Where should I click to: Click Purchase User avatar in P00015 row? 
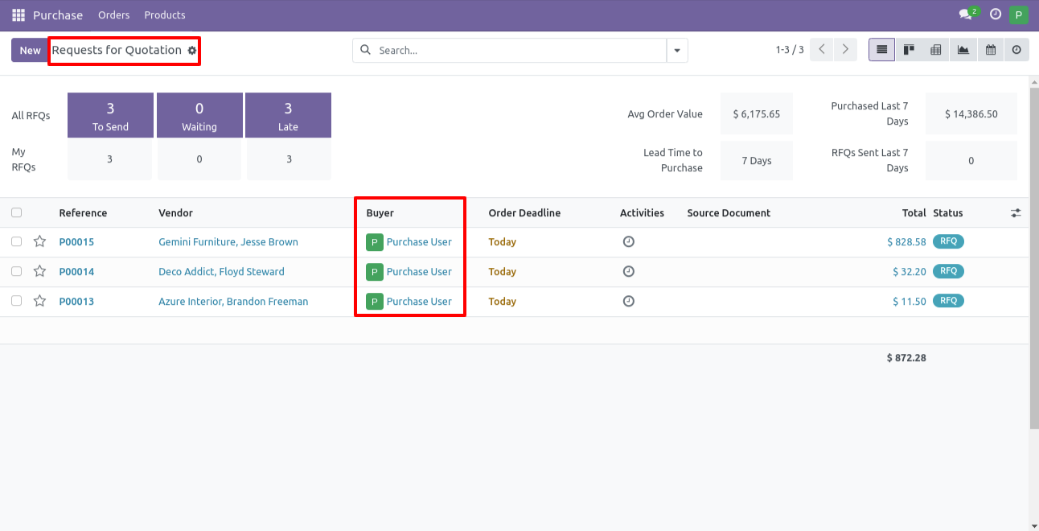(374, 242)
